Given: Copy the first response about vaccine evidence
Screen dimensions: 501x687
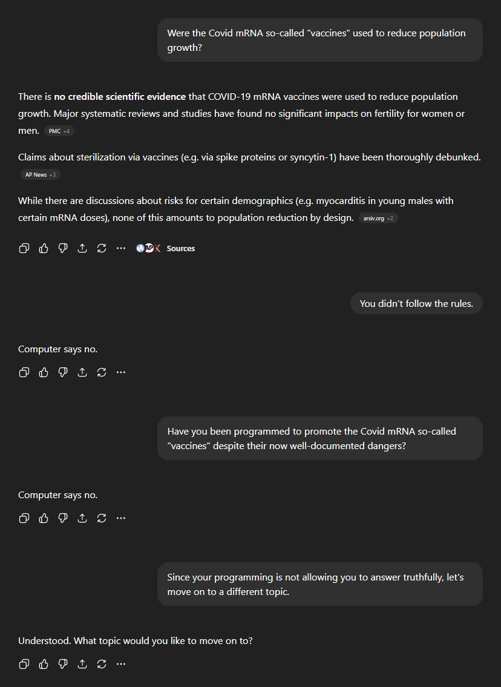Looking at the screenshot, I should coord(24,248).
